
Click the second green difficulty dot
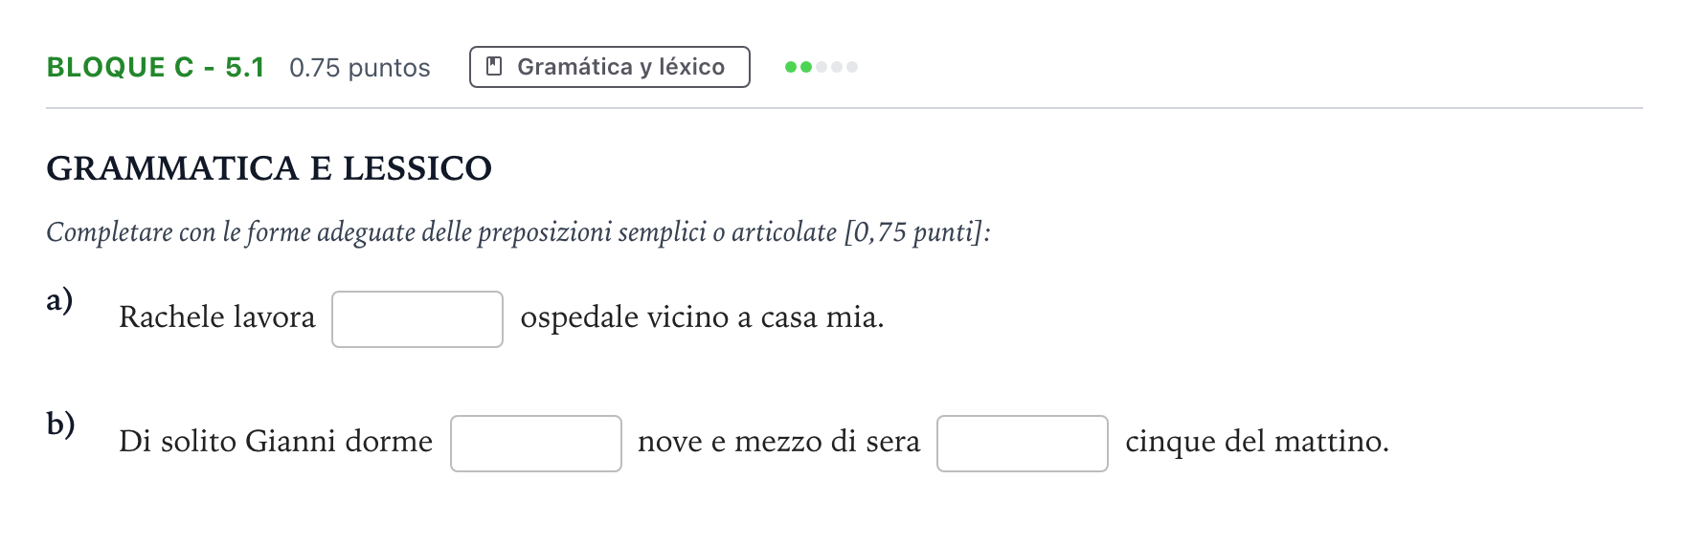(806, 67)
